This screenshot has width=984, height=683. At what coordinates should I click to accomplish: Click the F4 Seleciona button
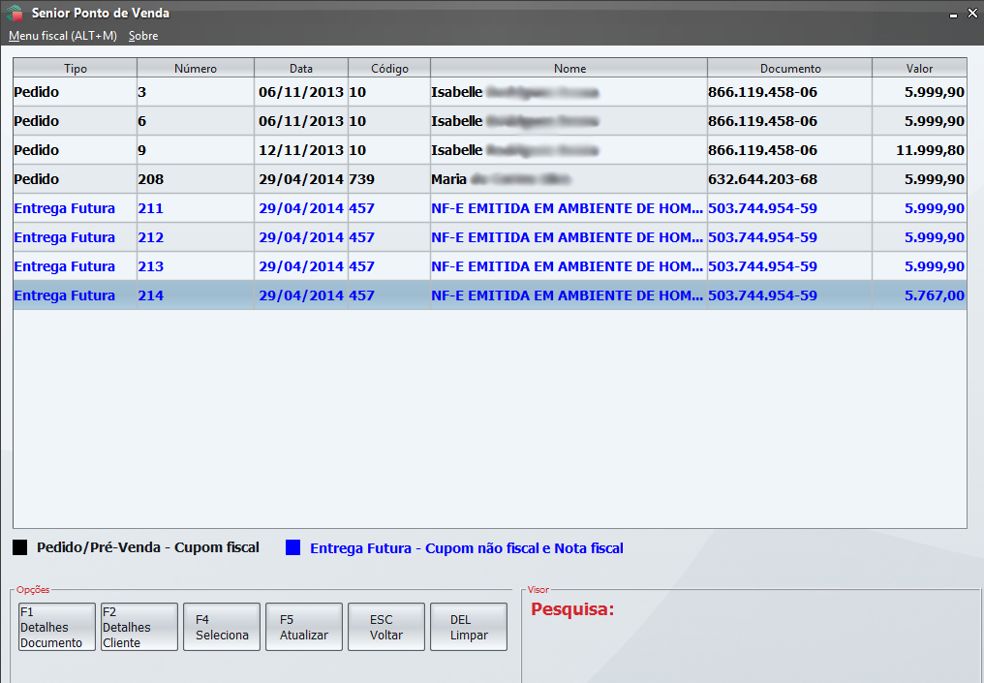pyautogui.click(x=222, y=627)
